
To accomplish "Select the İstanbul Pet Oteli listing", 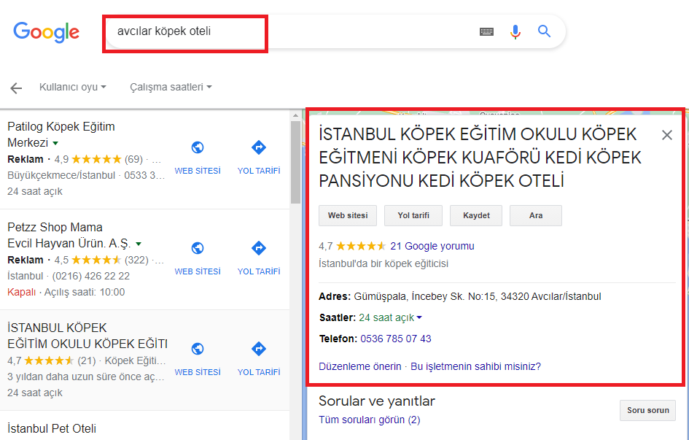I will click(x=52, y=428).
